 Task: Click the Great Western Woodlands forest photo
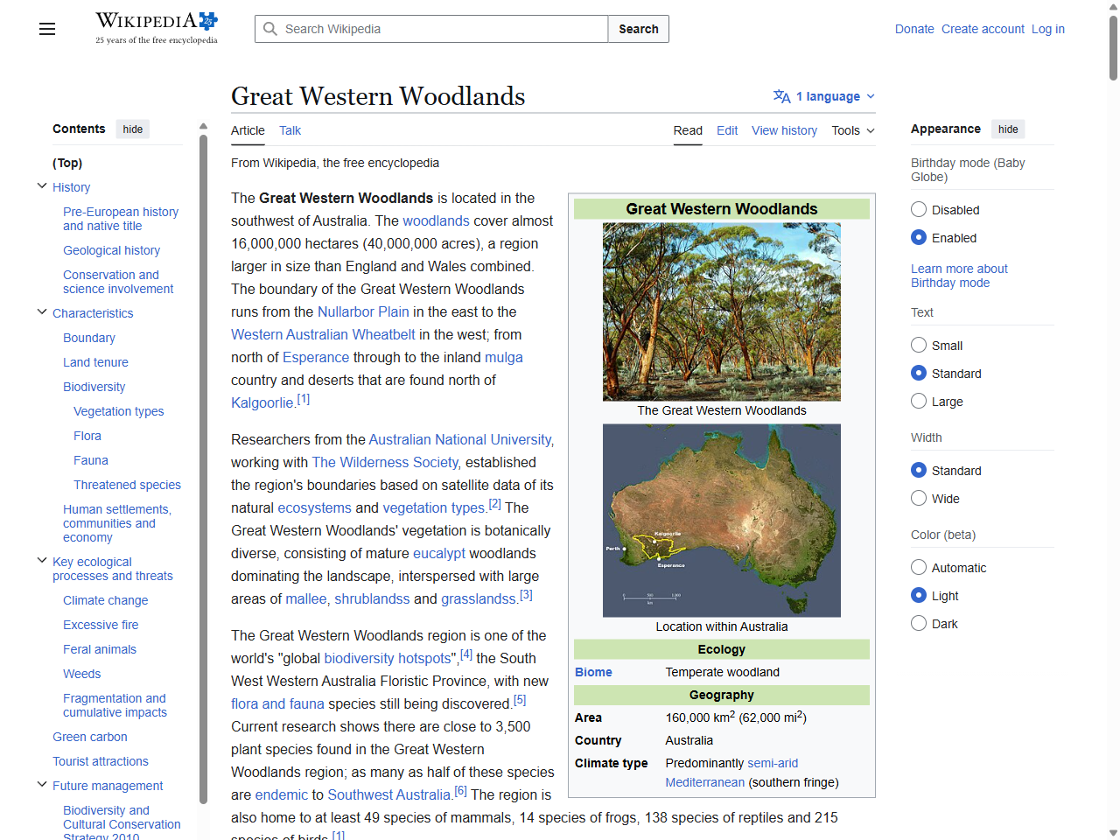pyautogui.click(x=721, y=311)
